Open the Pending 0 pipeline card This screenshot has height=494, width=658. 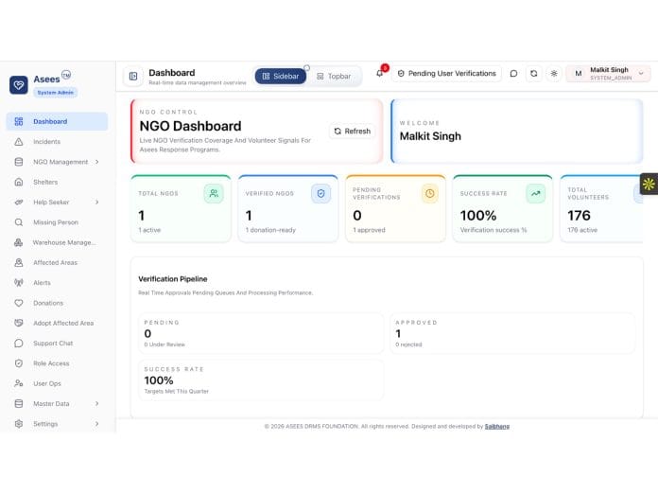pos(261,333)
